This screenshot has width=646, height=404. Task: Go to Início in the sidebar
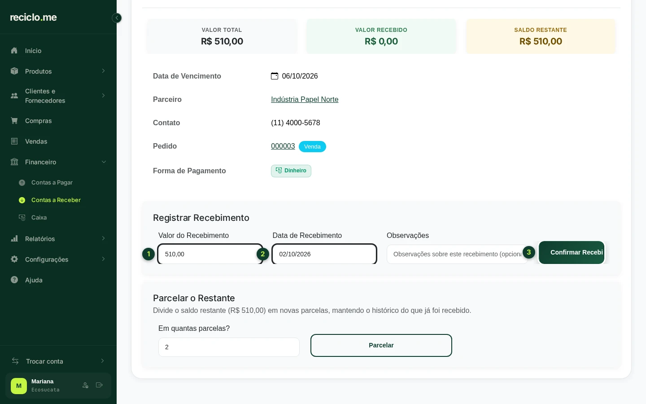pos(58,51)
